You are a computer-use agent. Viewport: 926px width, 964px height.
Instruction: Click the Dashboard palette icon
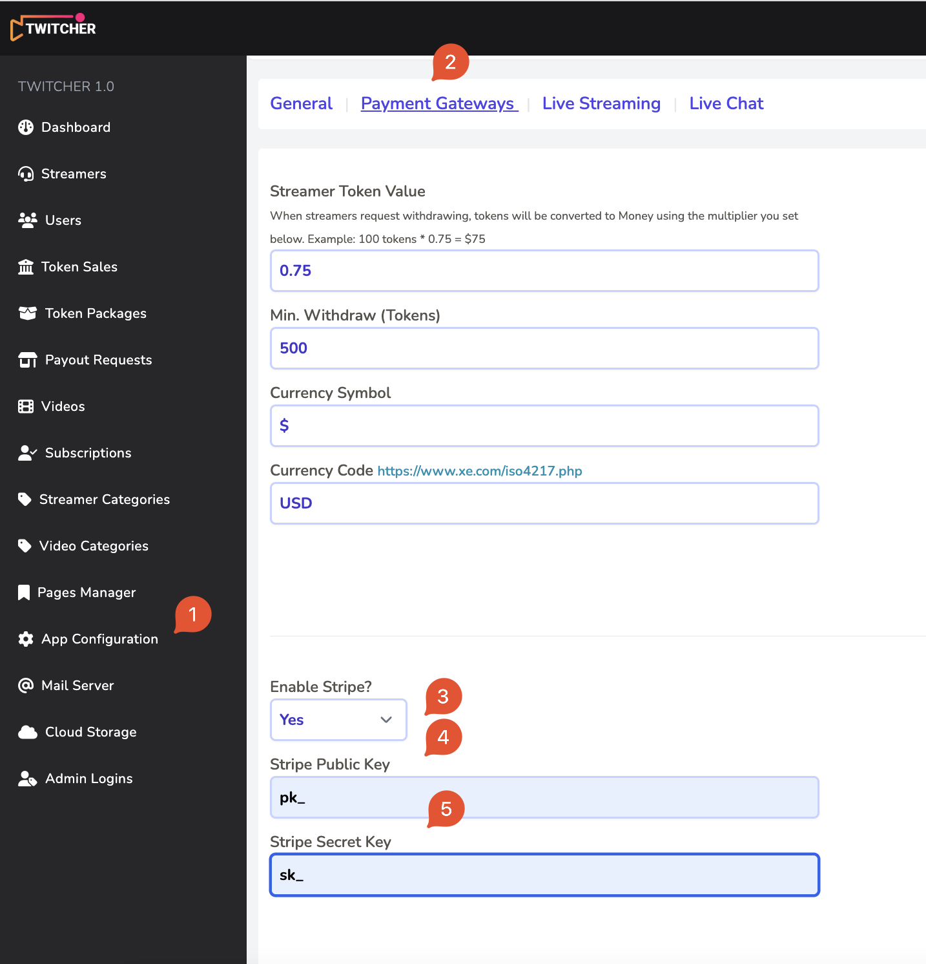click(x=26, y=127)
